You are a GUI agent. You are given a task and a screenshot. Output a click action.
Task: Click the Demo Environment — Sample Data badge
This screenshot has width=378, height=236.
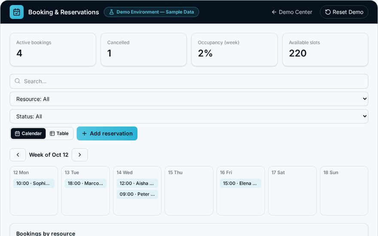(x=151, y=12)
